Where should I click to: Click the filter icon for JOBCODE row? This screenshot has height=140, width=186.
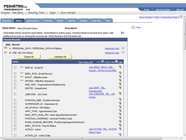tap(120, 93)
